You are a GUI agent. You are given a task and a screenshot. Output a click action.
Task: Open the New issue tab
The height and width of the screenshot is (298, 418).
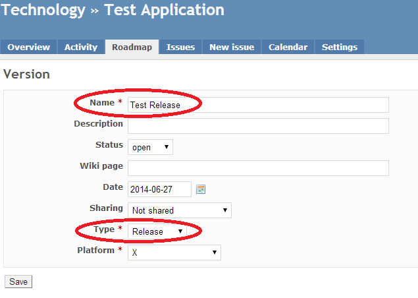coord(232,47)
